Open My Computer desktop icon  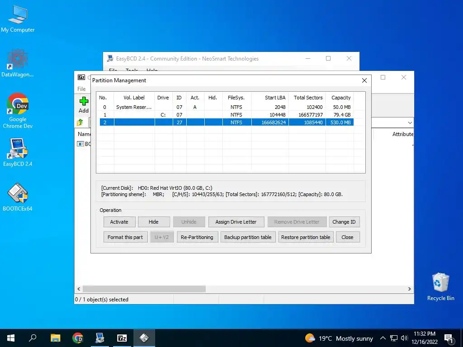pos(18,19)
